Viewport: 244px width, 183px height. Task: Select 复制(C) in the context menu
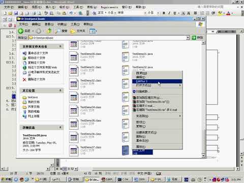(157, 126)
